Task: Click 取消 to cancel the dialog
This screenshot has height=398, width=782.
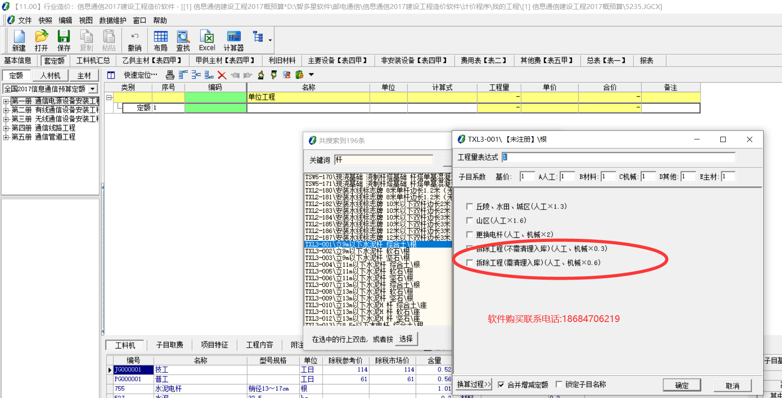Action: point(733,385)
